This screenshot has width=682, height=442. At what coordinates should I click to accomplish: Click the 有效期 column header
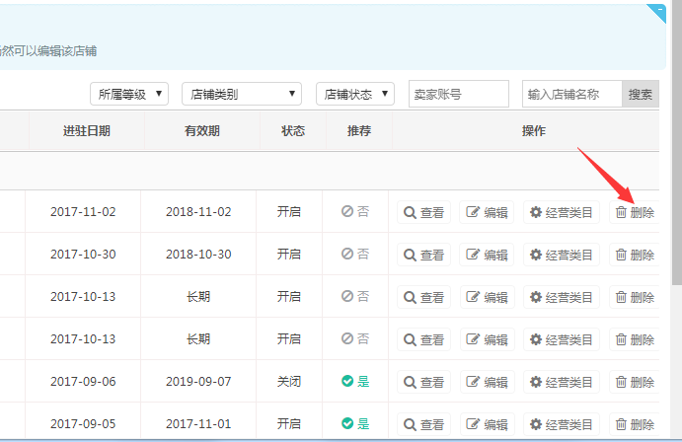pyautogui.click(x=201, y=131)
